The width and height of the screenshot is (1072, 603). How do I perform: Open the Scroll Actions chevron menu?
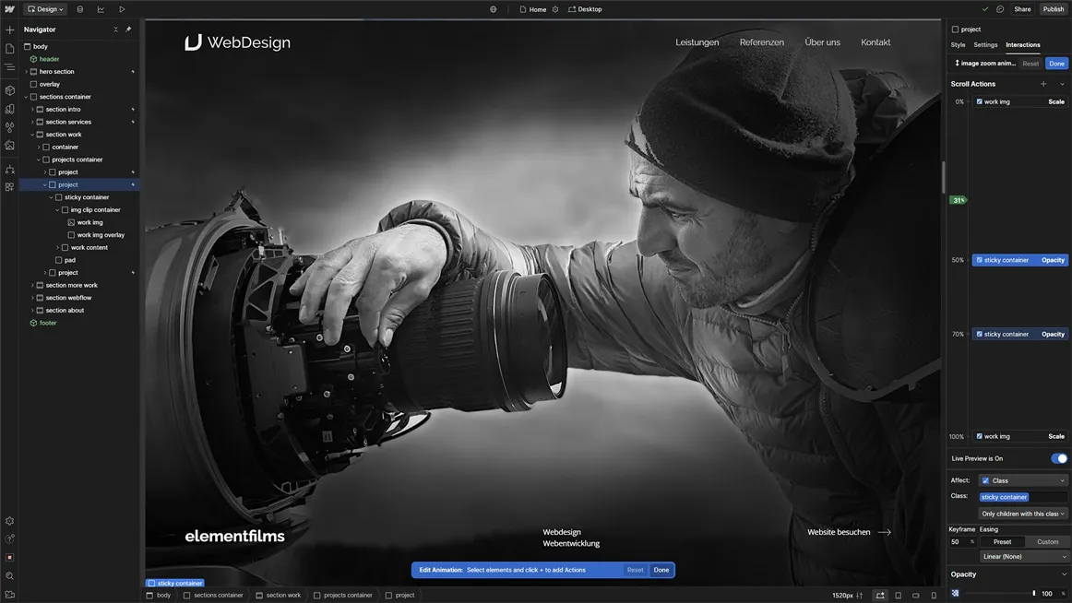coord(1062,84)
